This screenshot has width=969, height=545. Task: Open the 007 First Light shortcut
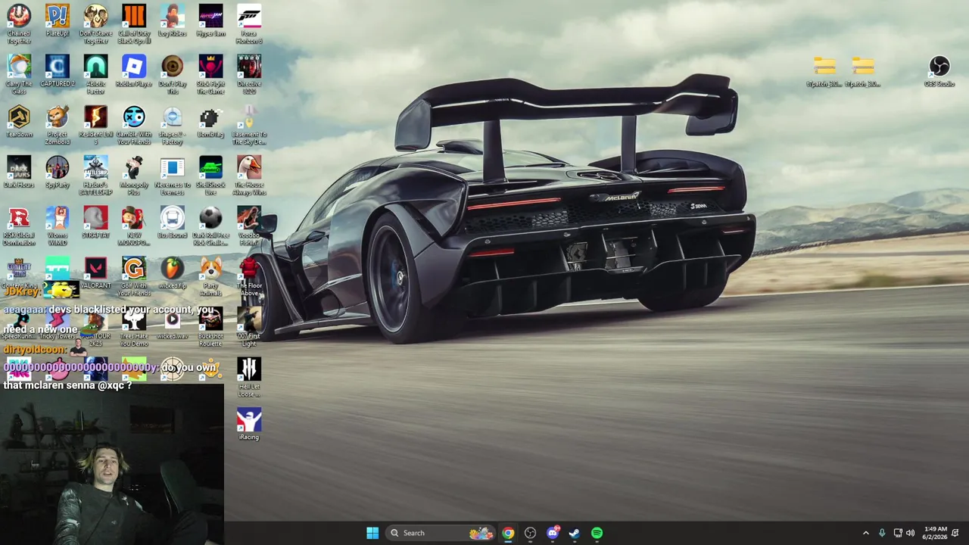click(x=249, y=327)
